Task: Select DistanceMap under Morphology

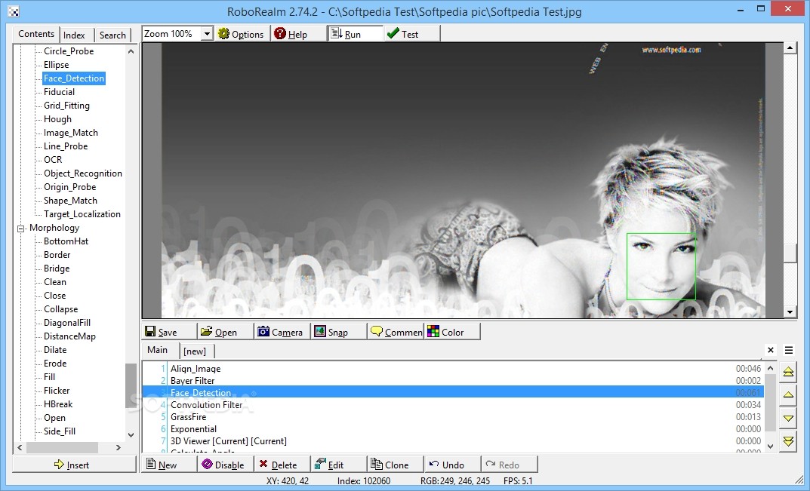Action: tap(69, 336)
